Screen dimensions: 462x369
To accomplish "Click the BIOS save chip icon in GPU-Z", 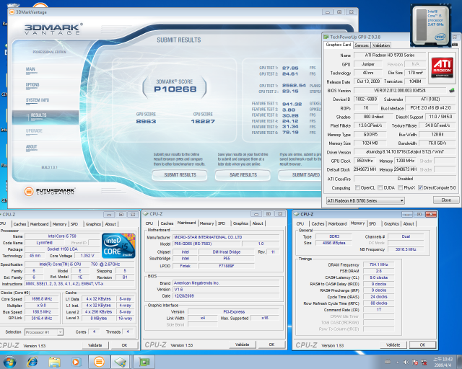I will coord(452,90).
